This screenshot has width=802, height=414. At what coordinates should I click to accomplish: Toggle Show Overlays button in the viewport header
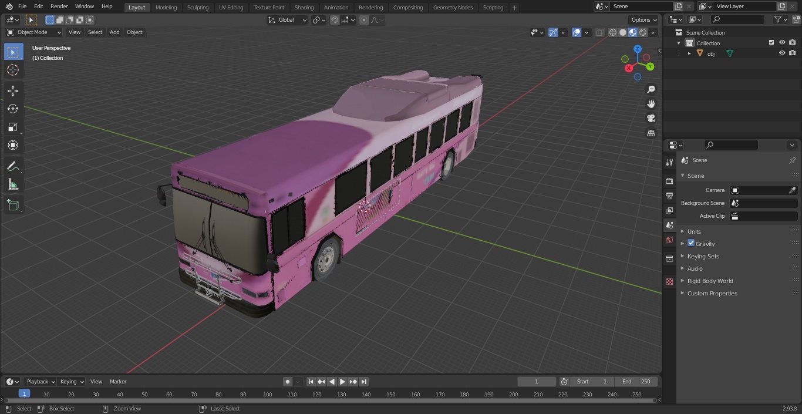[577, 32]
